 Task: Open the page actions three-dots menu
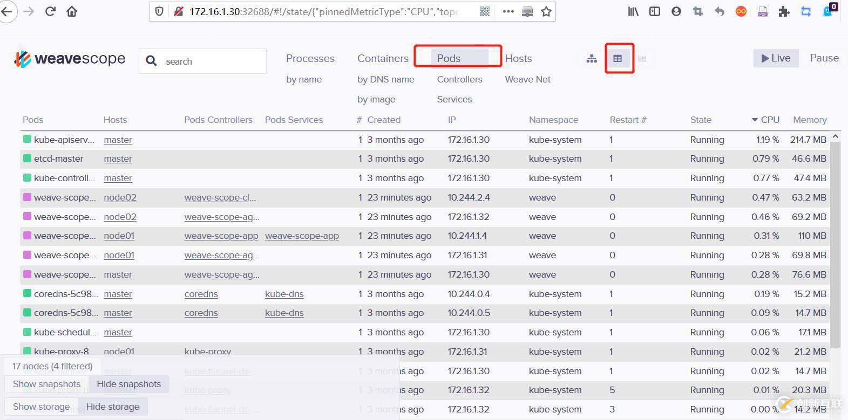click(x=508, y=11)
